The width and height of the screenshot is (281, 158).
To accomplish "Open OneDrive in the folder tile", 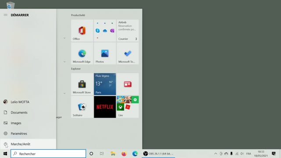I will click(x=105, y=31).
